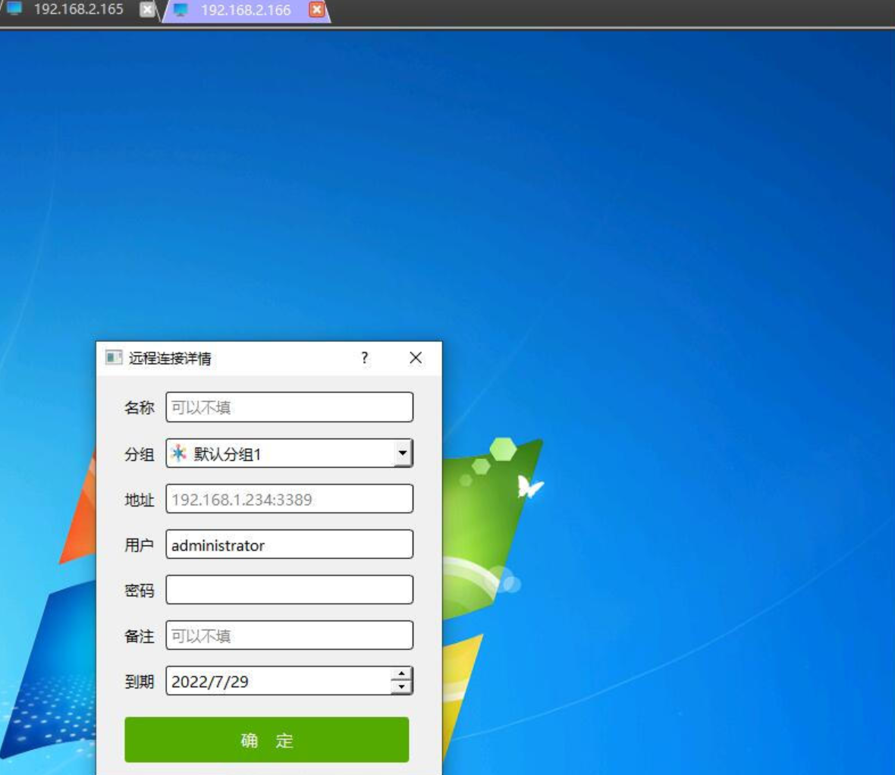Click the 到期 date field showing 2022/7/29
Viewport: 895px width, 775px height.
278,681
